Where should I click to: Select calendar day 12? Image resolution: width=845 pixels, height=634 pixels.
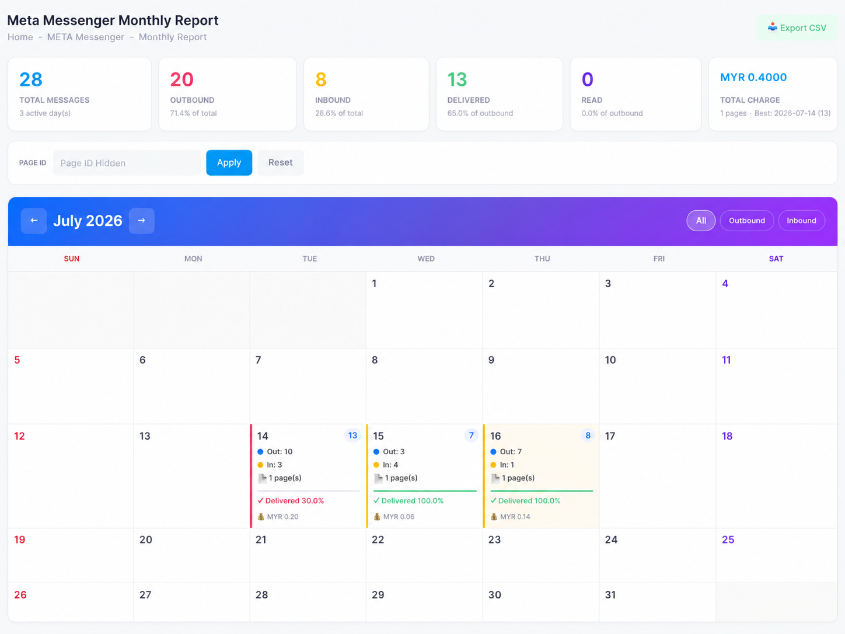(71, 476)
